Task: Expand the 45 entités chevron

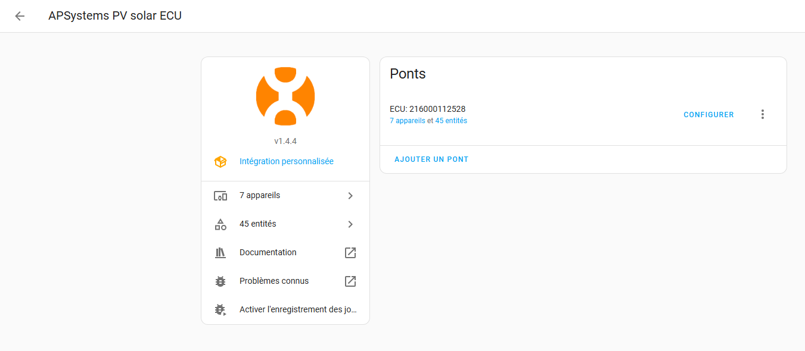Action: click(350, 224)
